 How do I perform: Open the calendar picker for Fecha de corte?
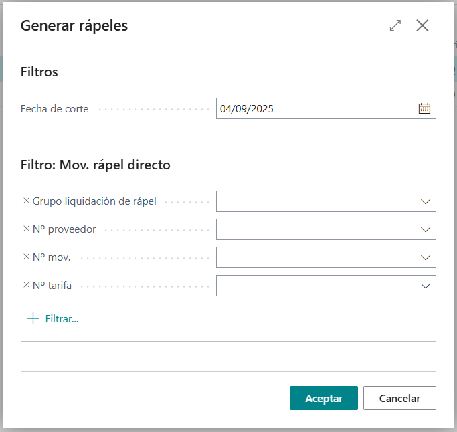(424, 108)
